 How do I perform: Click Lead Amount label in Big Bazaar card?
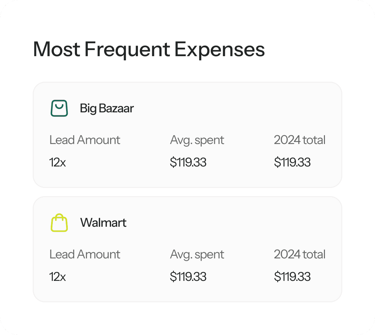85,140
